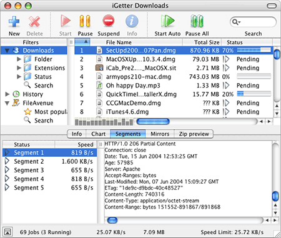Click the Start play arrow icon

(66, 21)
